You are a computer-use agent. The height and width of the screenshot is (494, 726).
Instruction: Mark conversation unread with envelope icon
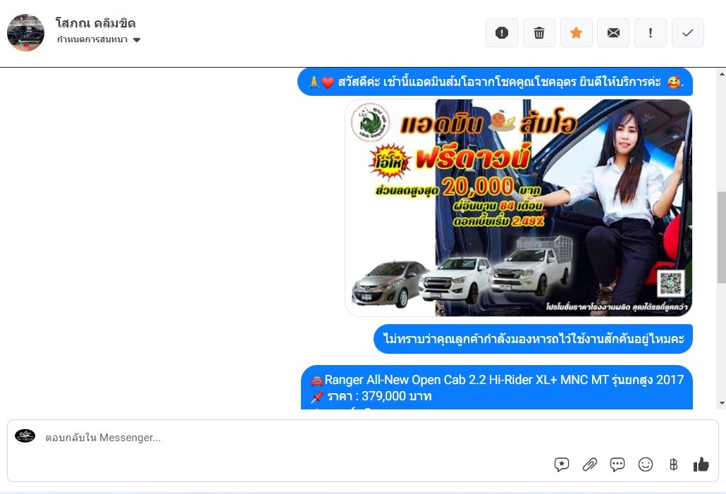click(613, 33)
